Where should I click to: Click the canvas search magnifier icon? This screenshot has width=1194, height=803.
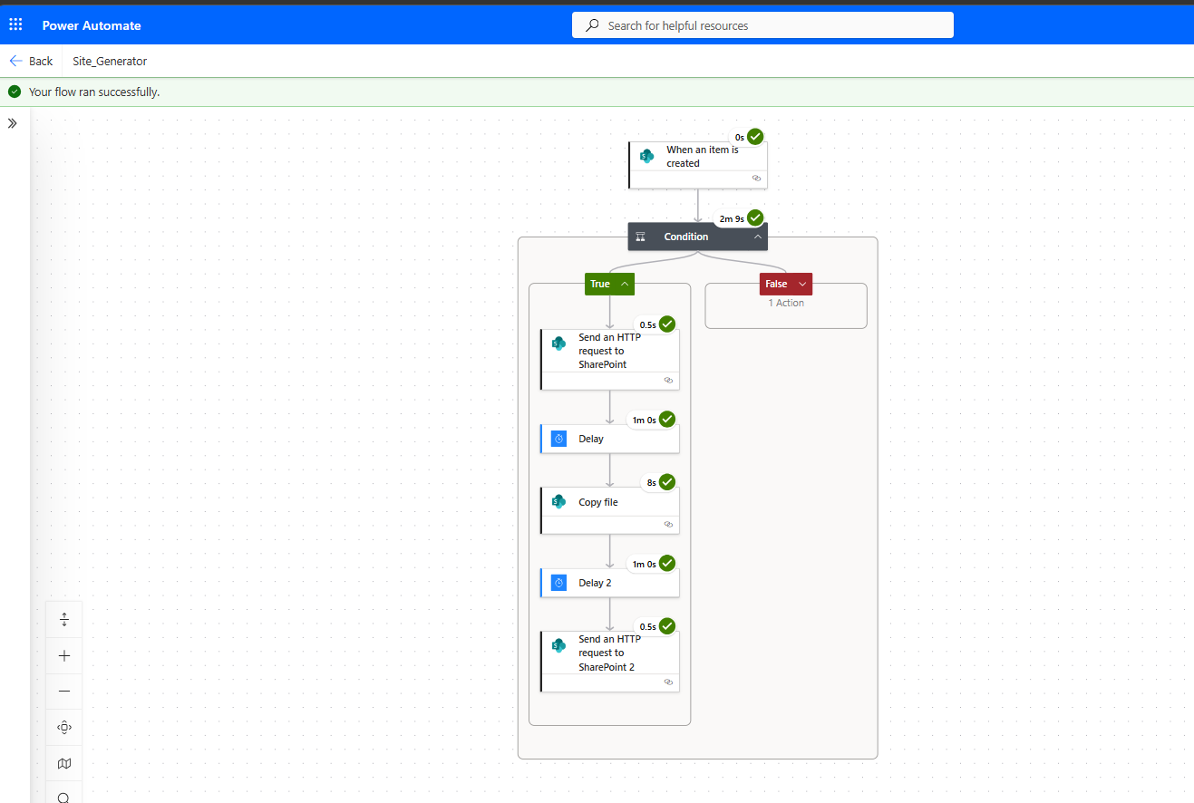[x=64, y=797]
